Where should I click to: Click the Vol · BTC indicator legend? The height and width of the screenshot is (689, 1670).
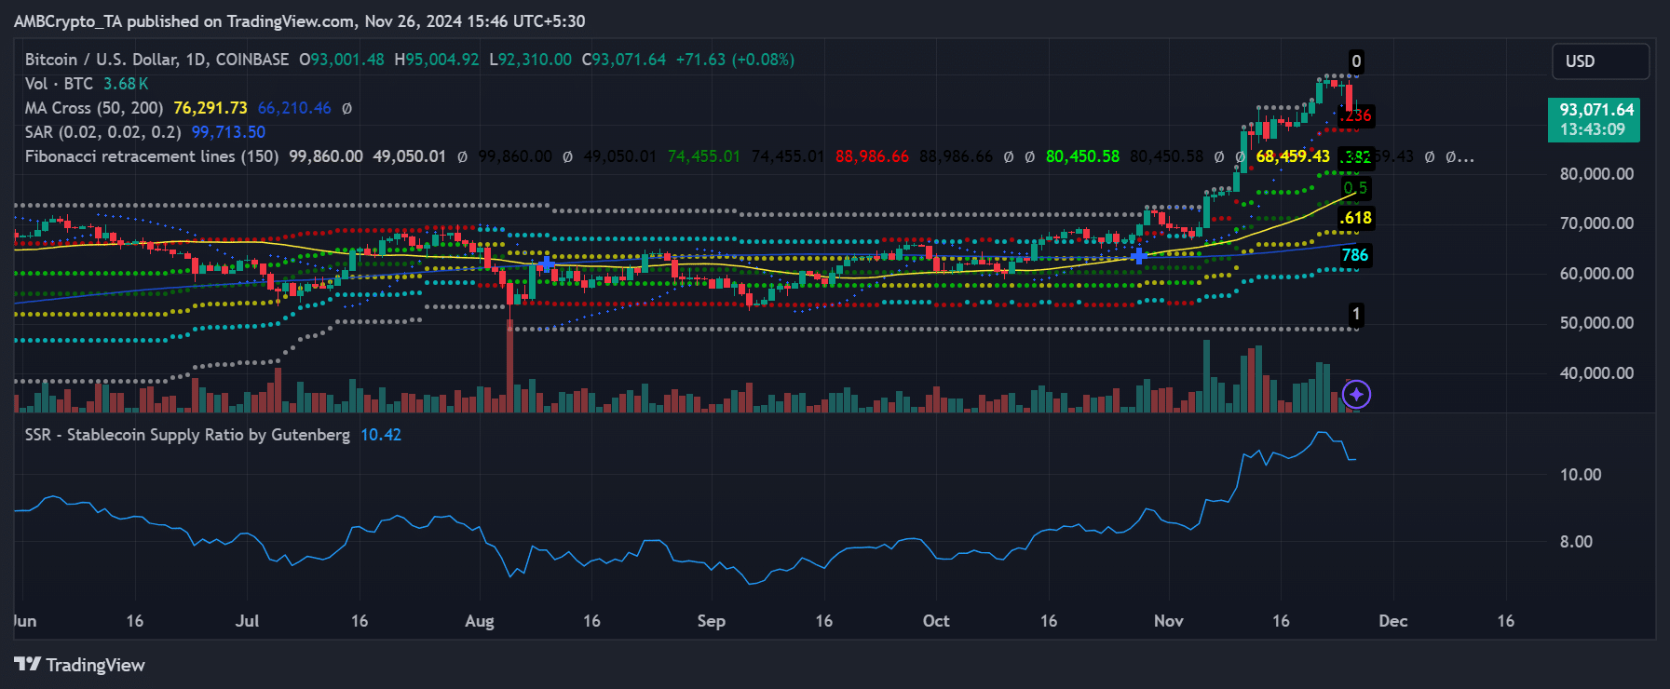59,84
